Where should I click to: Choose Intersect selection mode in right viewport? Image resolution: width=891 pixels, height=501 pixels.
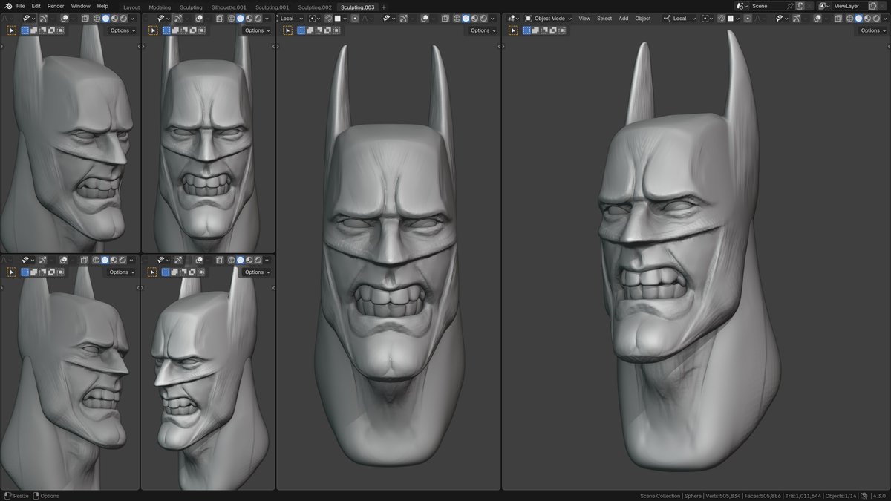click(562, 30)
